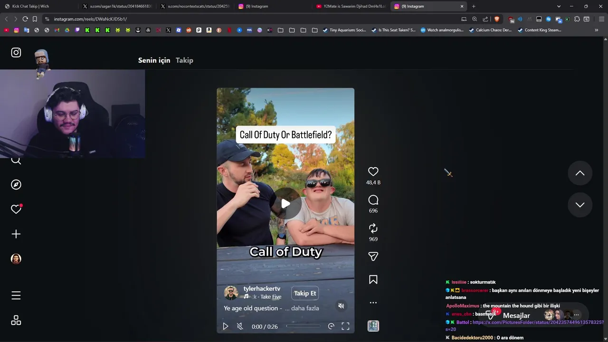The image size is (608, 342).
Task: Open the Amazon bookmark icon
Action: pyautogui.click(x=209, y=30)
